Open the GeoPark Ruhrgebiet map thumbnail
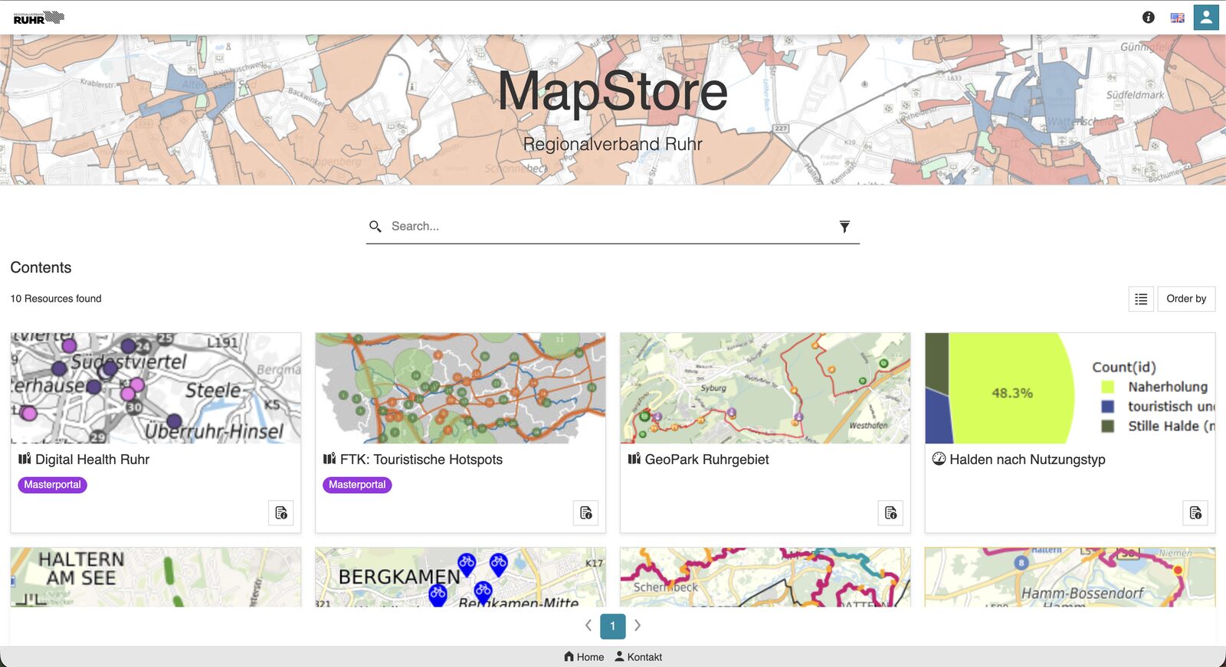The height and width of the screenshot is (667, 1226). [765, 388]
